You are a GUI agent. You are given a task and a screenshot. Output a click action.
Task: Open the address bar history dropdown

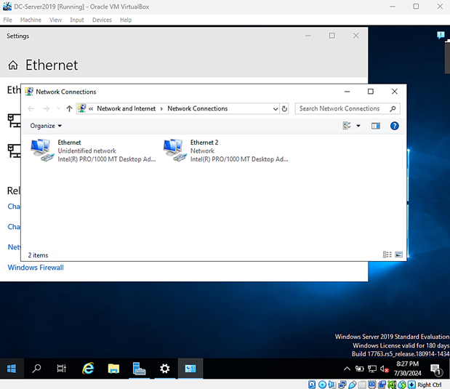click(275, 109)
